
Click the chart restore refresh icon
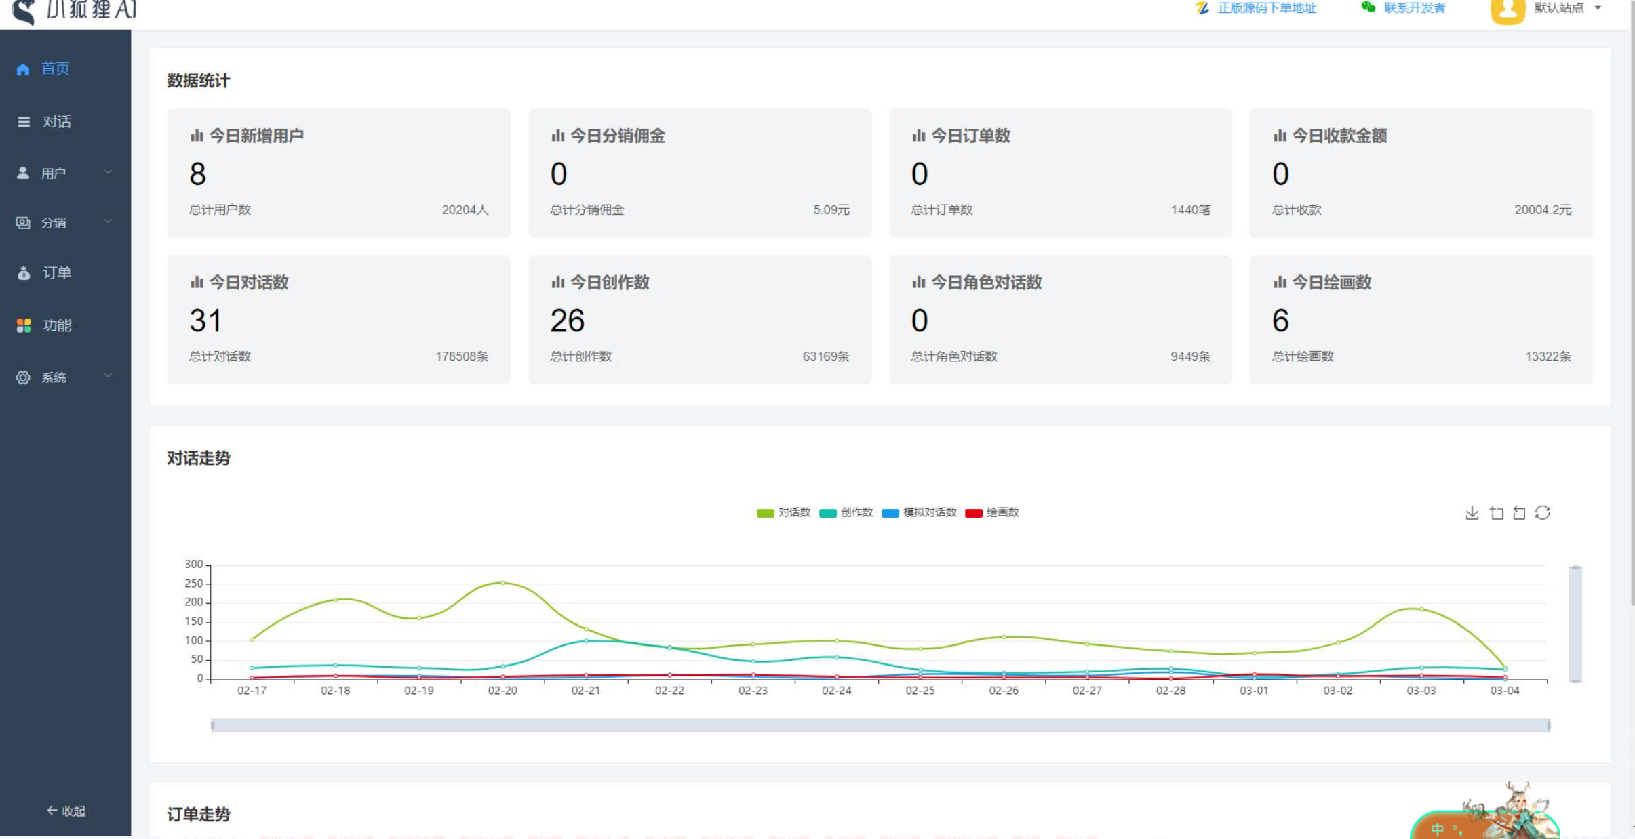tap(1543, 513)
